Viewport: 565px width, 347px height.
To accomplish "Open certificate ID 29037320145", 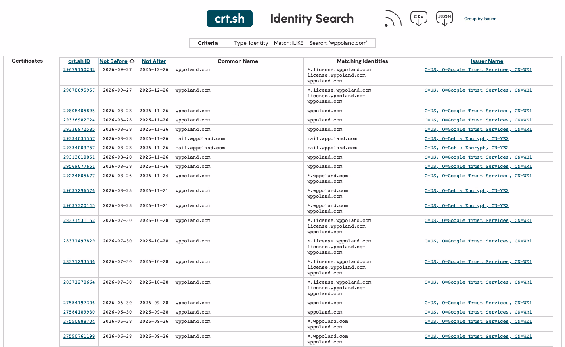I will point(79,205).
